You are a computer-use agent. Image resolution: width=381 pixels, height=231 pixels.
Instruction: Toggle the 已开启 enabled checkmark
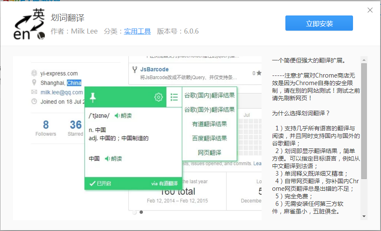coord(100,183)
